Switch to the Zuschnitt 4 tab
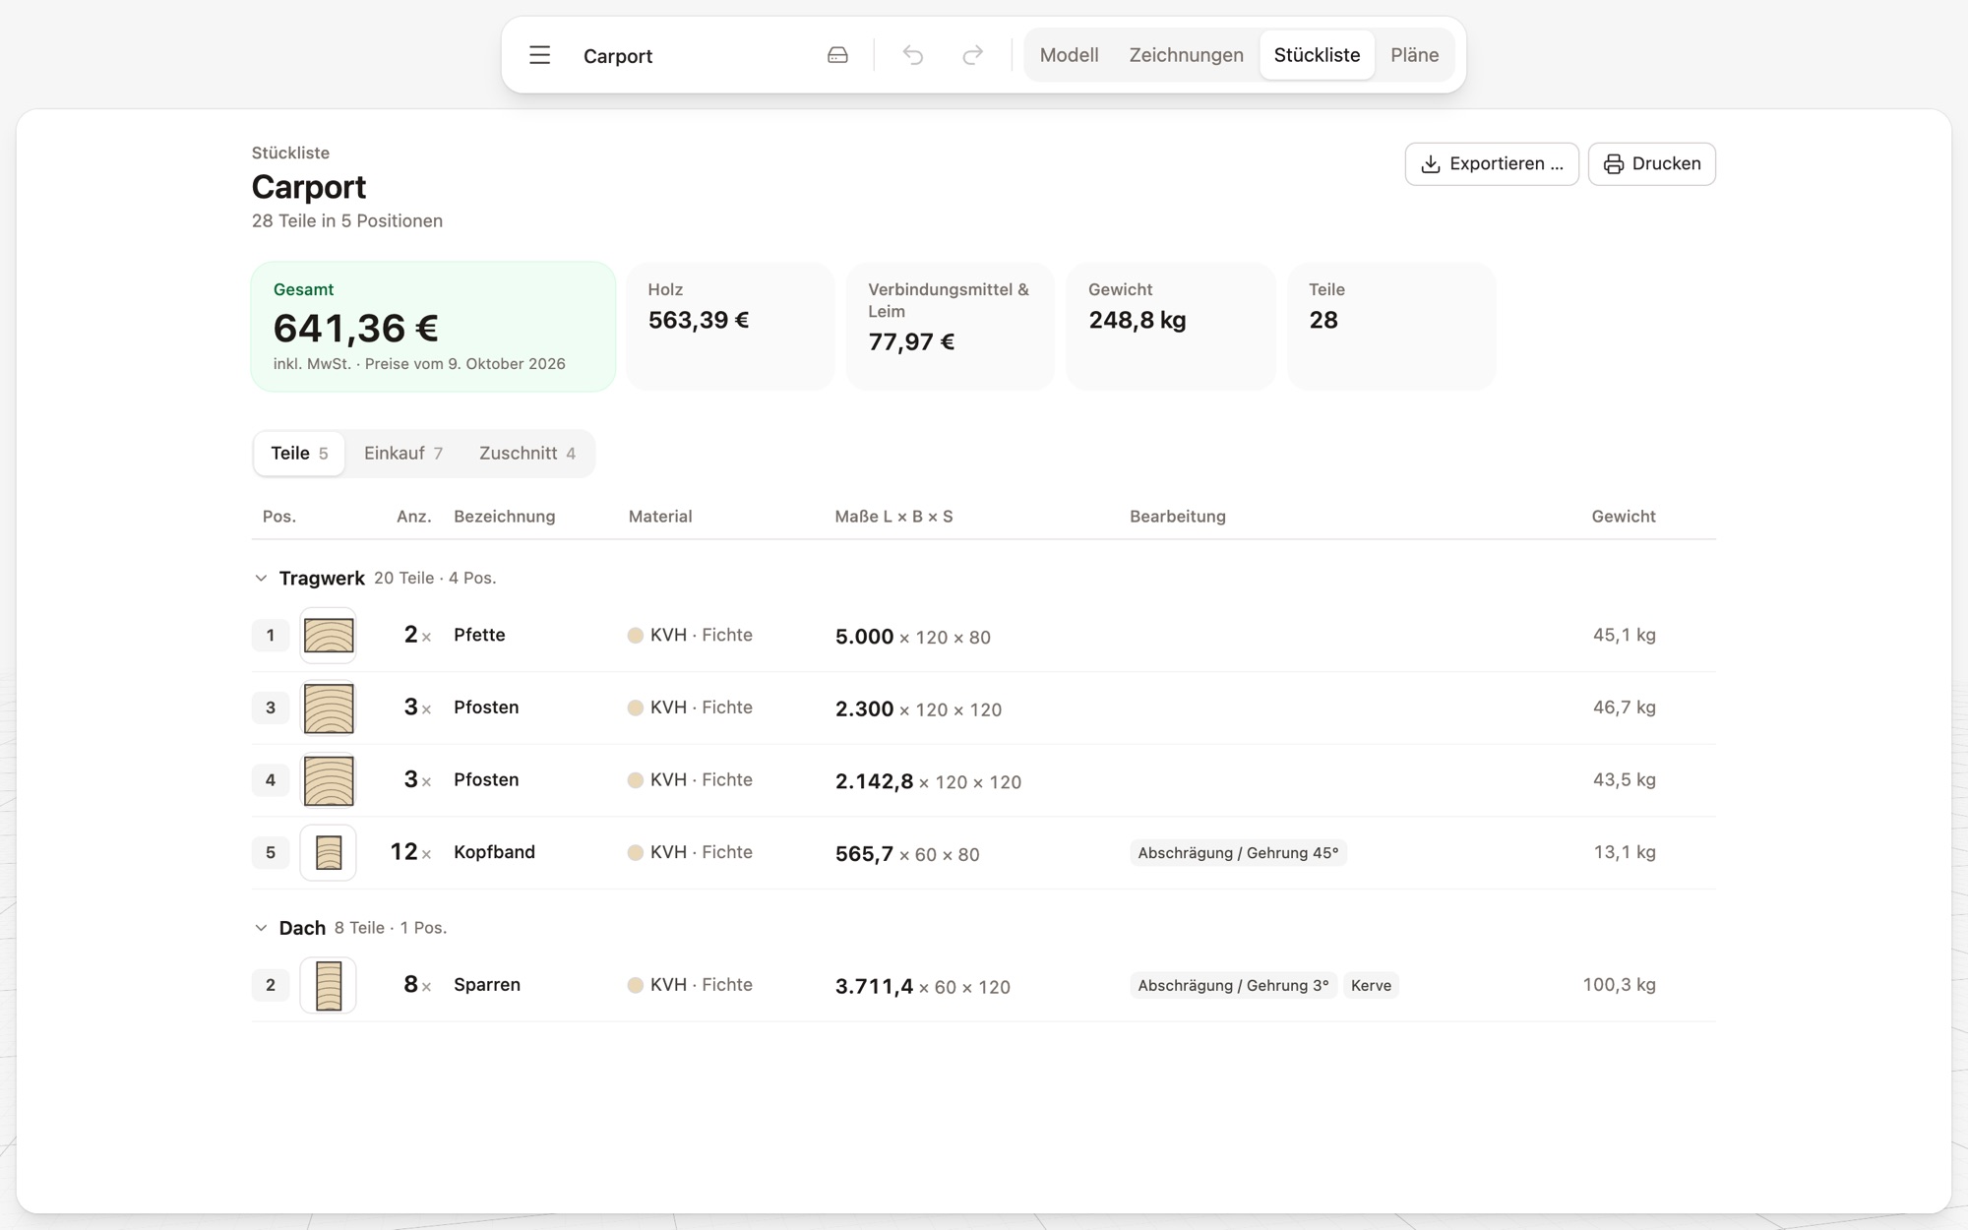 [527, 454]
